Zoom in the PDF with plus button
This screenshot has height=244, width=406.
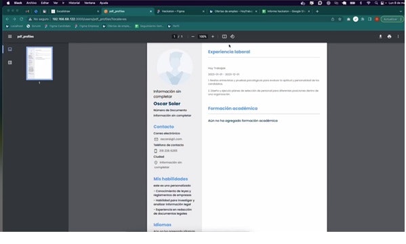pos(213,37)
